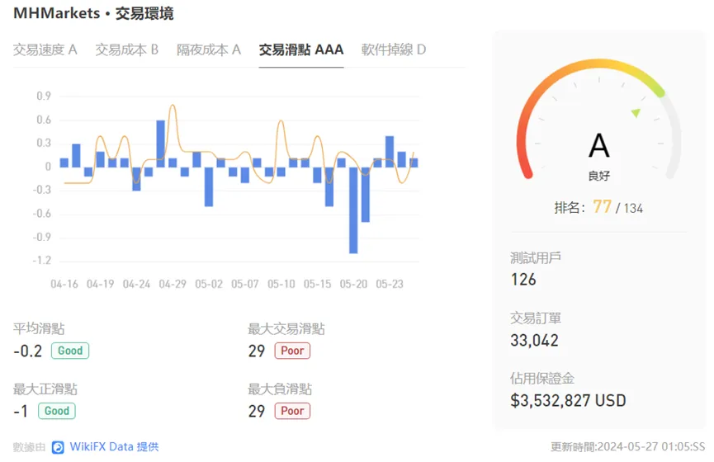This screenshot has width=714, height=462.
Task: Click the 佔用保證金 label
Action: (x=541, y=378)
